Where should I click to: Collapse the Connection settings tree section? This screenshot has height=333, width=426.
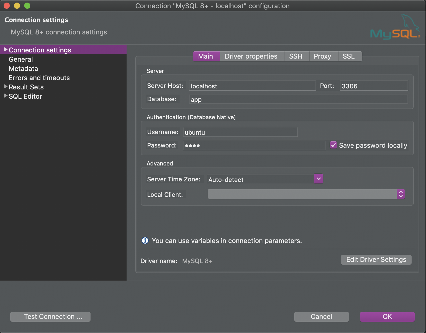point(5,50)
